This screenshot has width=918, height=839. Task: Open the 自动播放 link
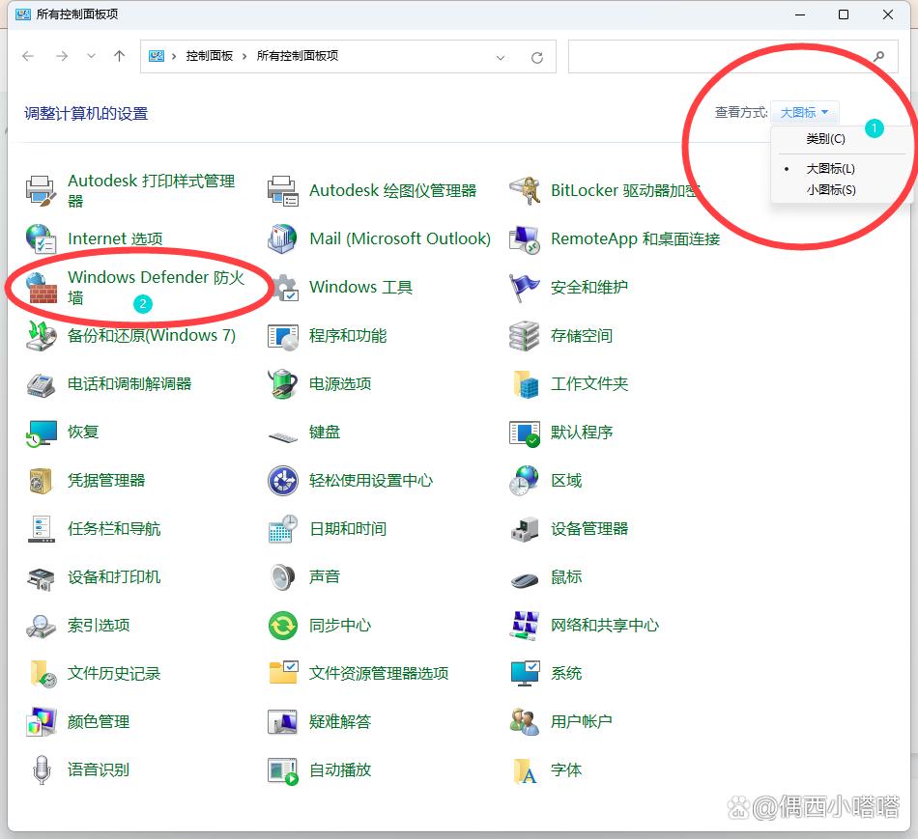coord(340,769)
